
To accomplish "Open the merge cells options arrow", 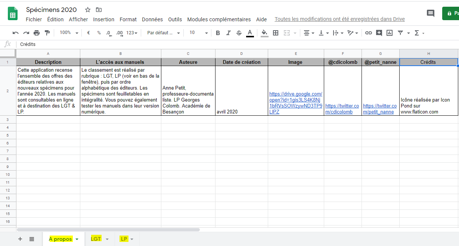I will (295, 33).
